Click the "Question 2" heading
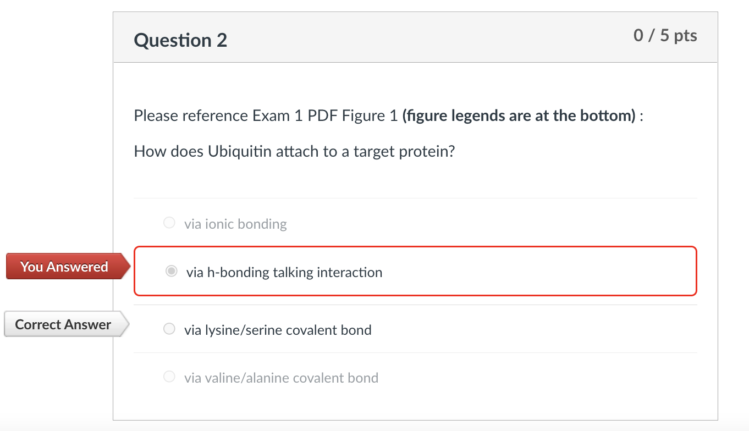This screenshot has width=749, height=431. [x=180, y=40]
